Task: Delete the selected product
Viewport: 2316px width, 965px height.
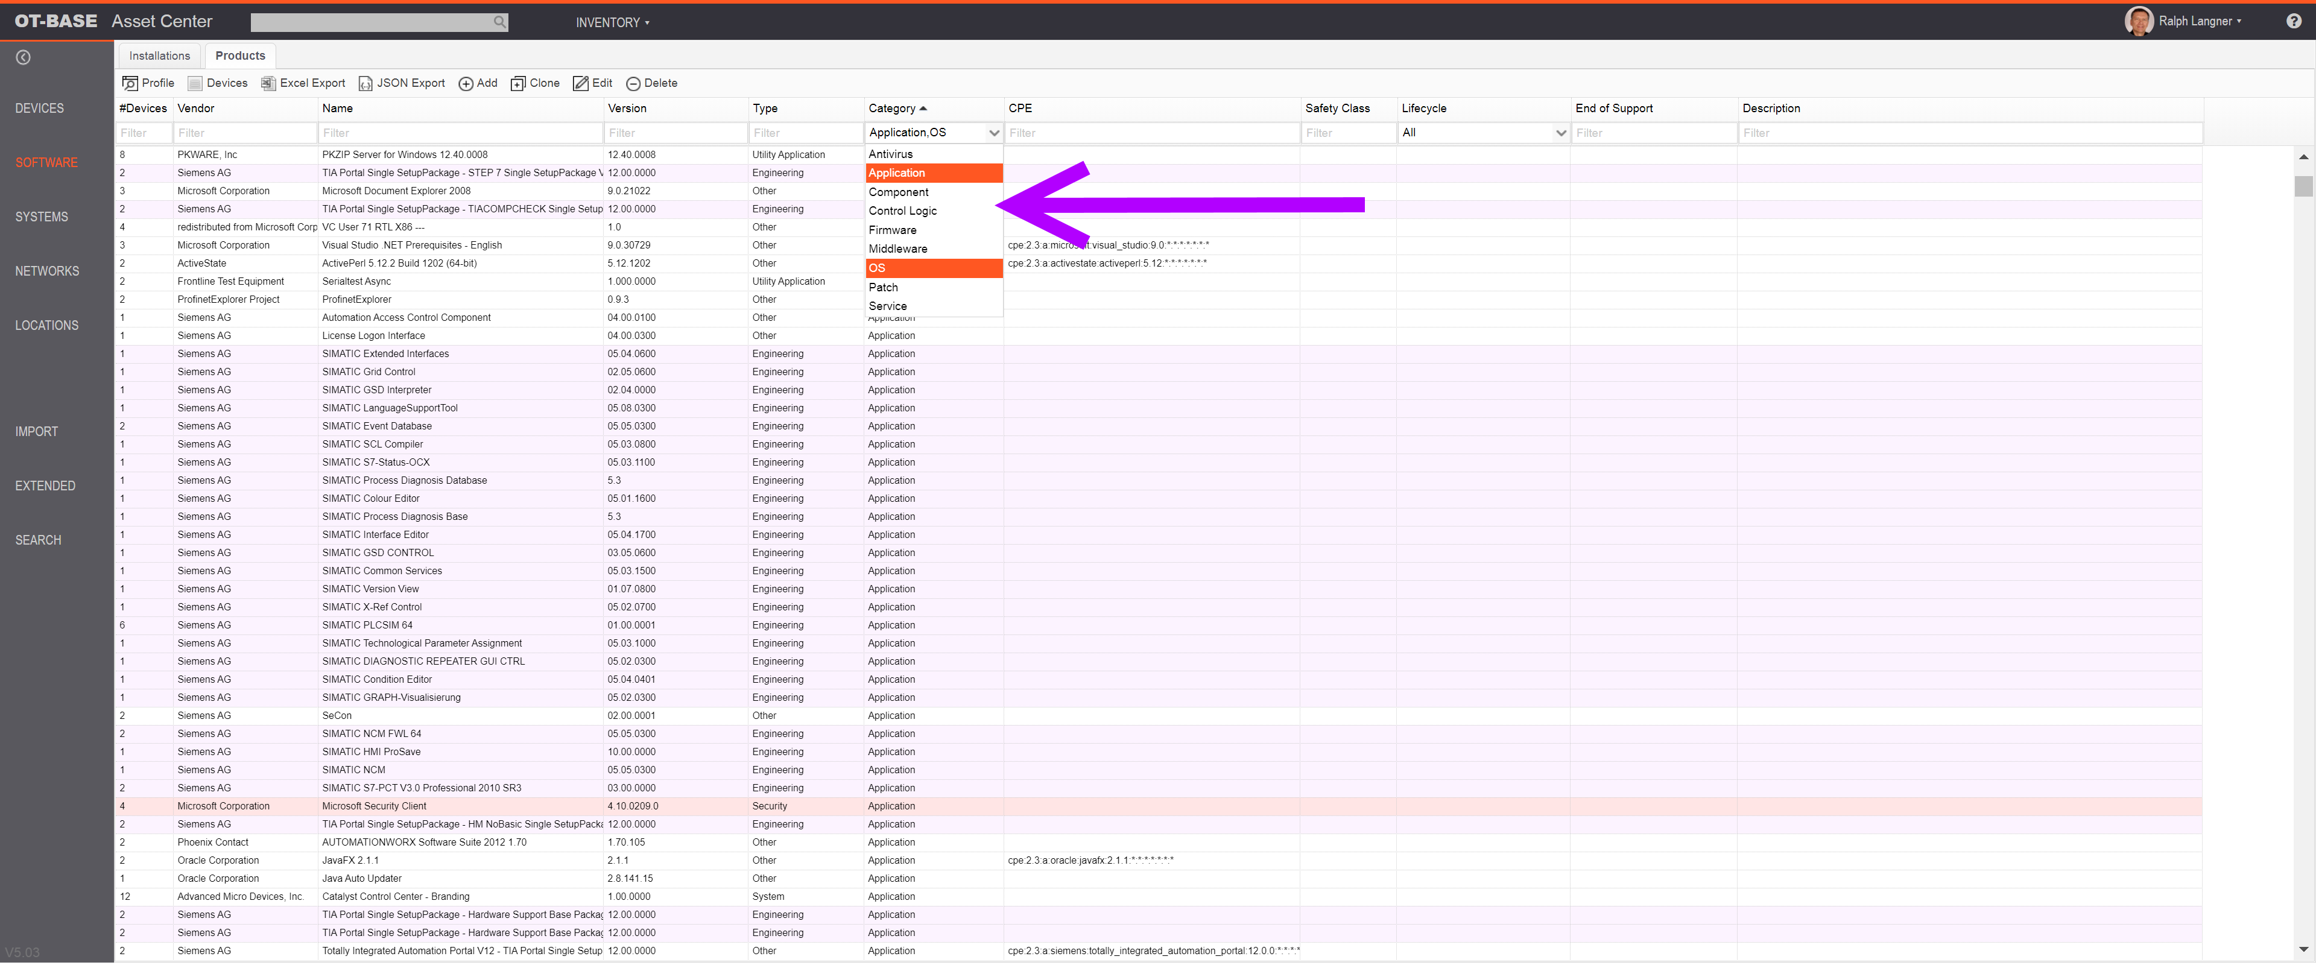Action: pyautogui.click(x=652, y=83)
